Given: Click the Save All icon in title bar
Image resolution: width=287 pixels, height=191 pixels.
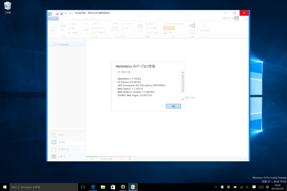Looking at the screenshot, I should coord(61,13).
